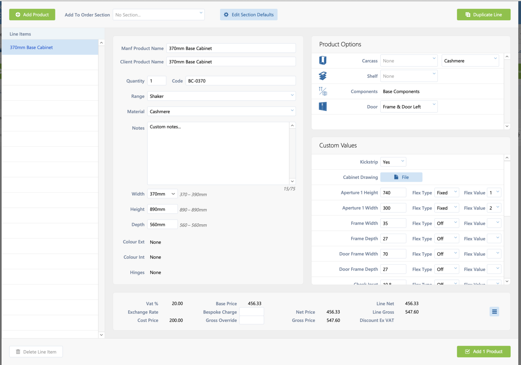
Task: Open Door Frame Depth Flex Value dropdown
Action: tap(494, 269)
